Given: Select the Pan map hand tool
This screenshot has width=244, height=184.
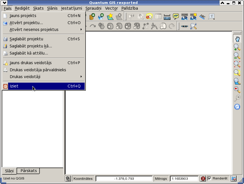Looking at the screenshot, I should coord(237,39).
